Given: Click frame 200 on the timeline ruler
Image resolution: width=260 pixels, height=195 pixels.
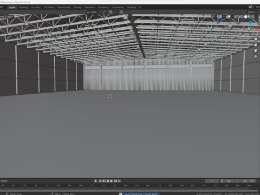Looking at the screenshot, I should coord(192,185).
